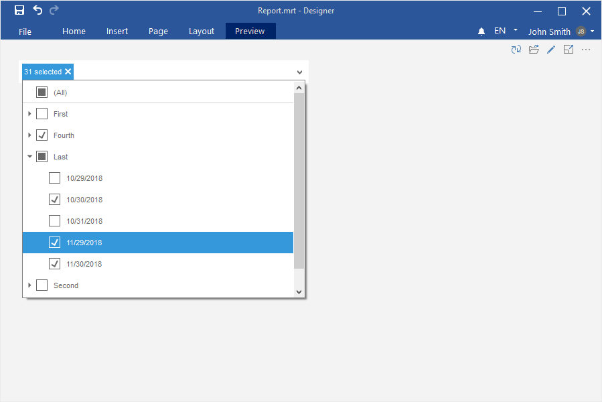Clear selection with X on '31 selected' tag
The image size is (602, 402).
pyautogui.click(x=68, y=72)
